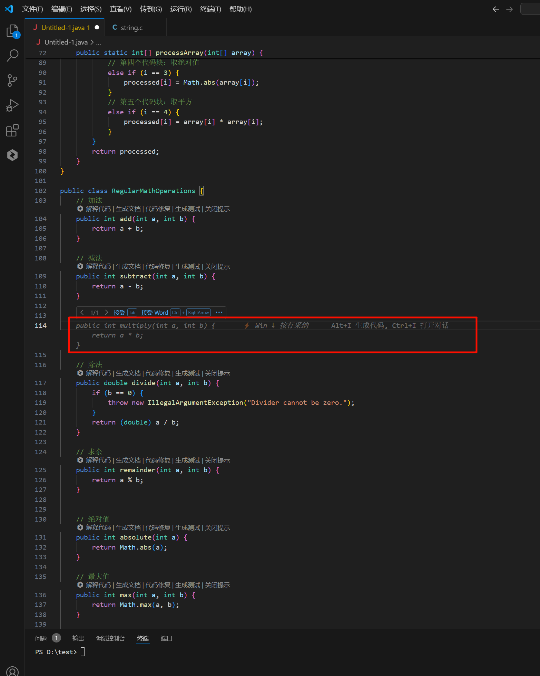Image resolution: width=540 pixels, height=676 pixels.
Task: Open the 终端(T) menu
Action: coord(210,9)
